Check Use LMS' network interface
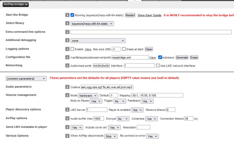 158,65
